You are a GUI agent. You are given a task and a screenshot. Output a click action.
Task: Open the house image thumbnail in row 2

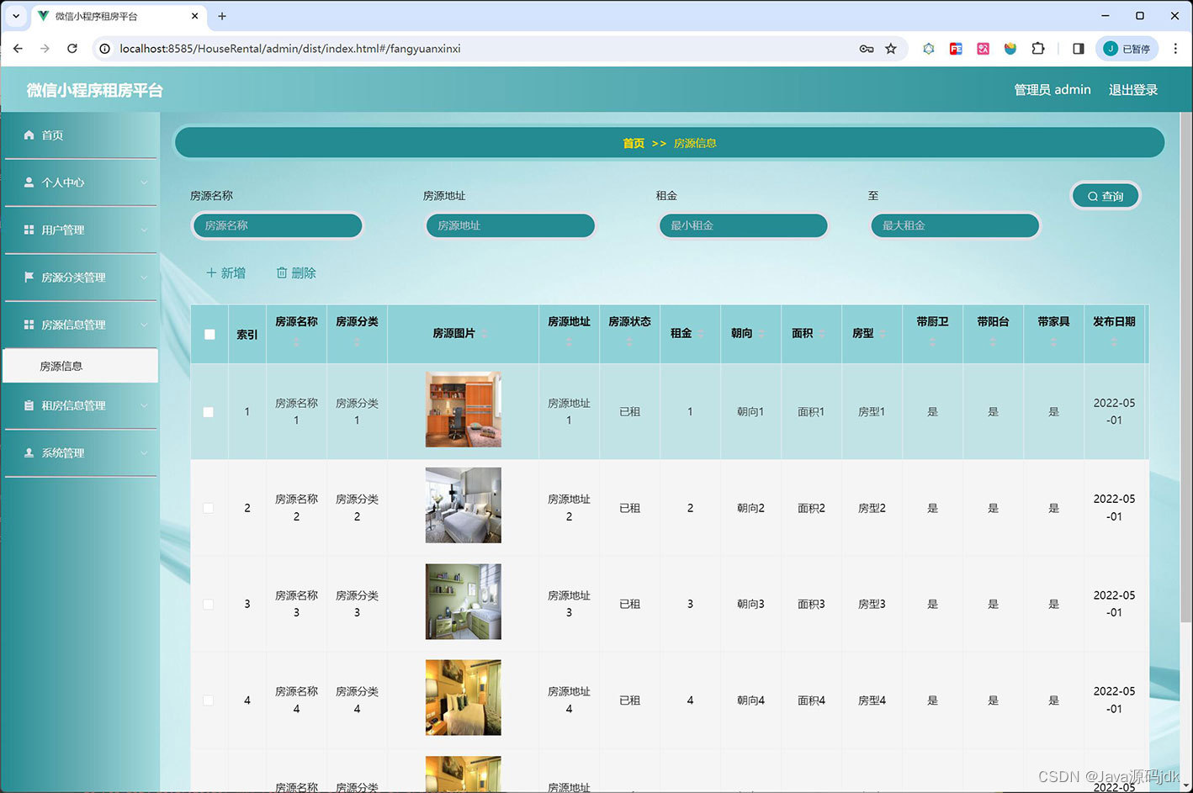point(464,505)
